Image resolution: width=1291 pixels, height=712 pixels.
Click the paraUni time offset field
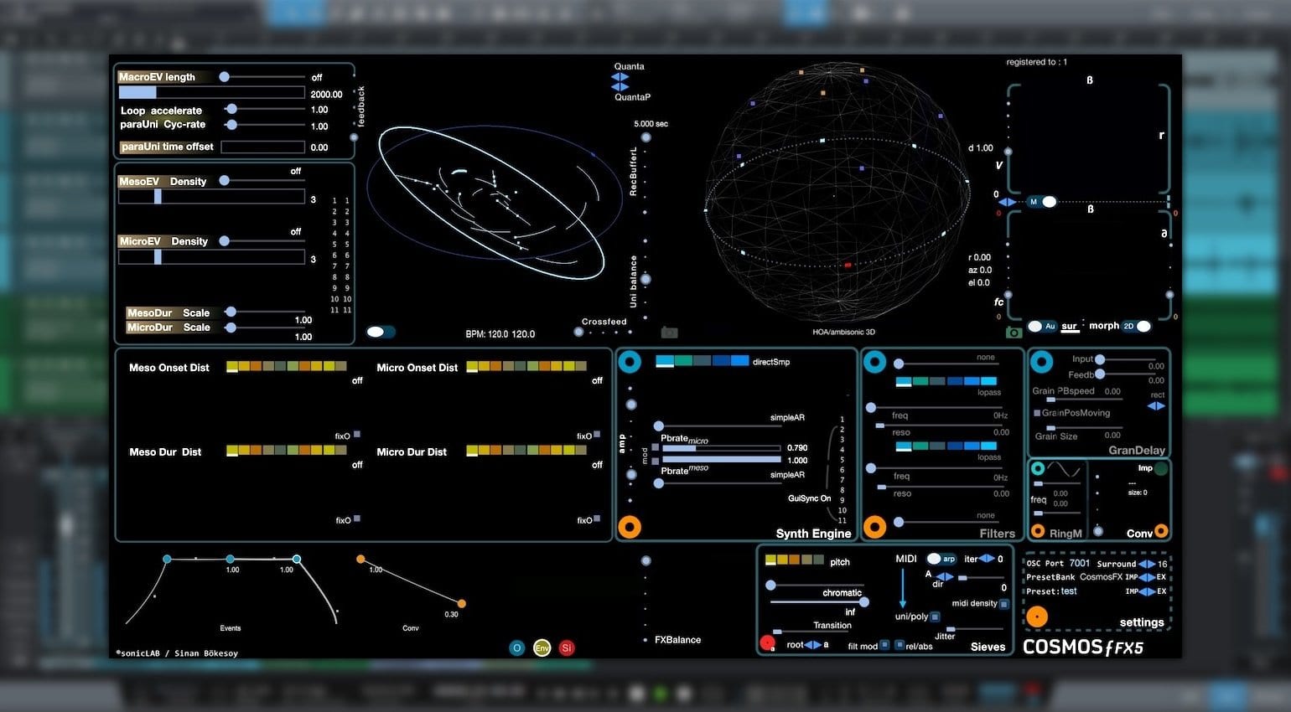click(262, 147)
